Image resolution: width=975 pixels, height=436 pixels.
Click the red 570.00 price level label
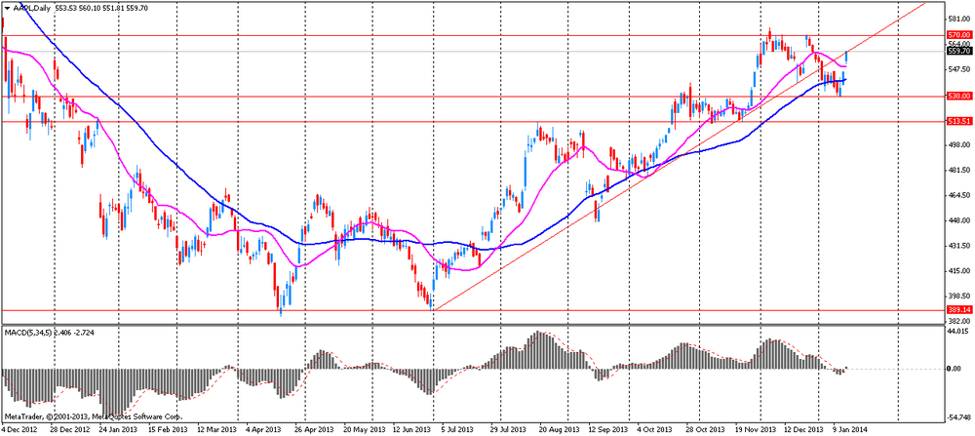tap(958, 35)
